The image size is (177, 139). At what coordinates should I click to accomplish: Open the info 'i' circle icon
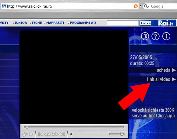(166, 36)
